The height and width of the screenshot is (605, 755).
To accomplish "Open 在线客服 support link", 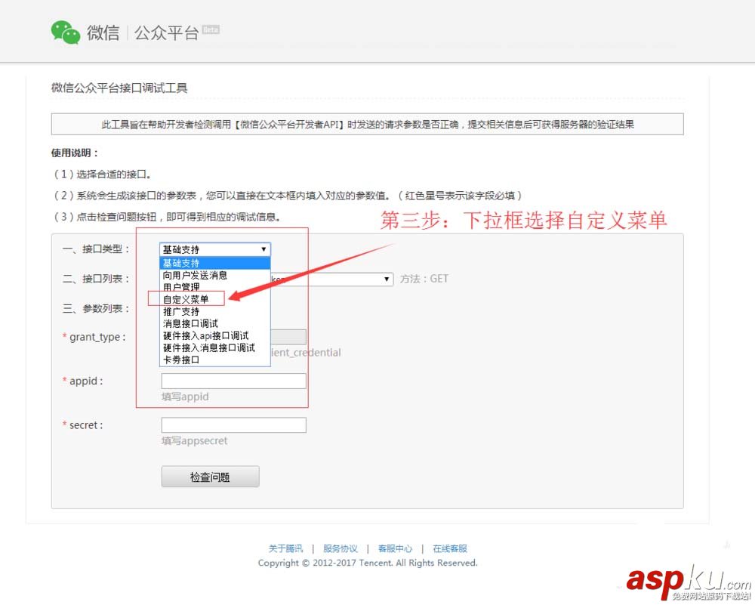I will coord(450,548).
